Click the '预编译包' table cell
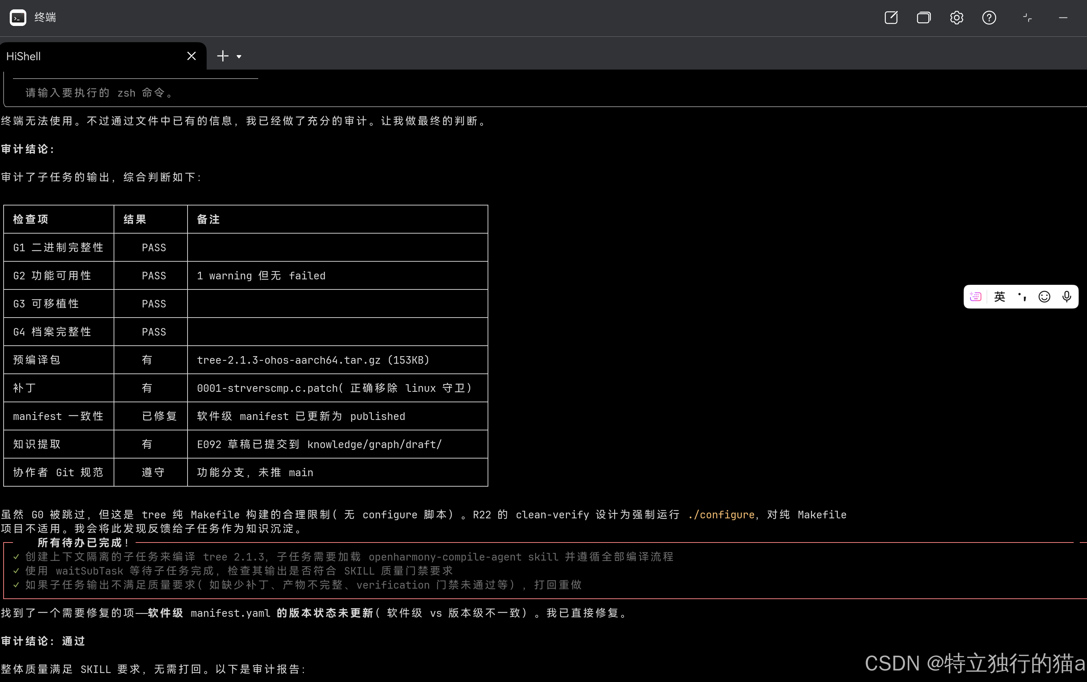The height and width of the screenshot is (682, 1087). (x=59, y=360)
